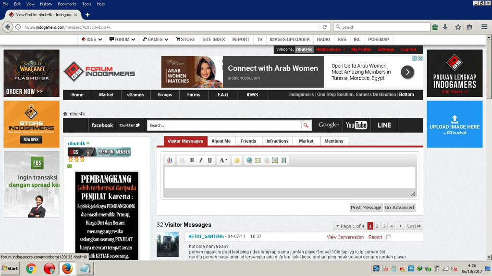Reload the current page
Screen dimensions: 492x276
(325, 27)
